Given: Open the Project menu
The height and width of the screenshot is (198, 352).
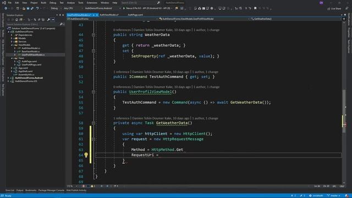Looking at the screenshot, I should pos(34,3).
